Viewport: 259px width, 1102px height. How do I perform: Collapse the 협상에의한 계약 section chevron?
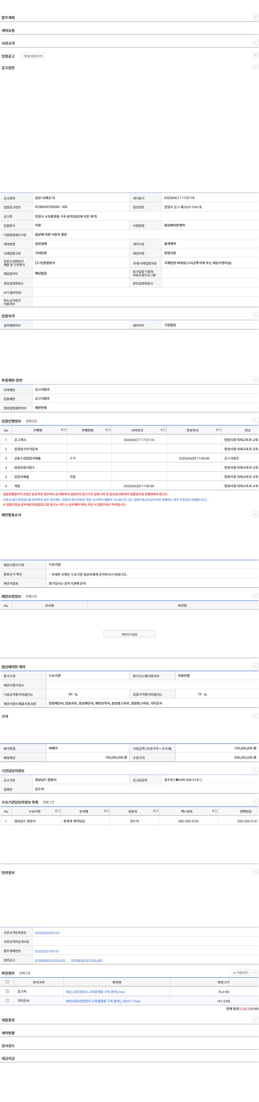[255, 666]
